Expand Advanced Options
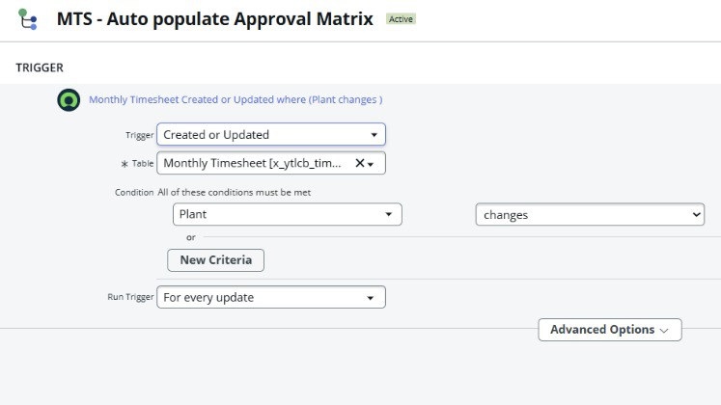721x405 pixels. (610, 330)
